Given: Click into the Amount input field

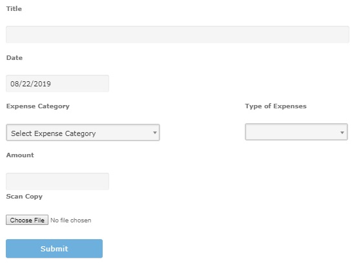Looking at the screenshot, I should pos(57,181).
